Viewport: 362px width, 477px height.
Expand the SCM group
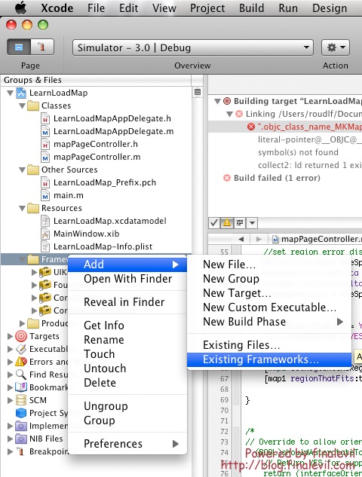[10, 400]
